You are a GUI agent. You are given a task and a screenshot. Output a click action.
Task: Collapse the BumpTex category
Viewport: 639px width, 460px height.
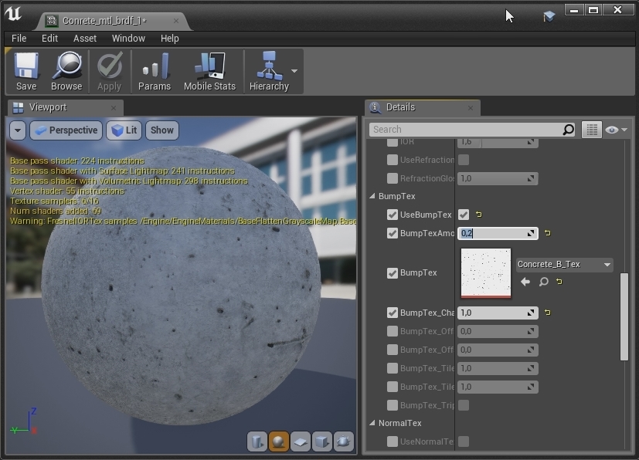pyautogui.click(x=372, y=196)
